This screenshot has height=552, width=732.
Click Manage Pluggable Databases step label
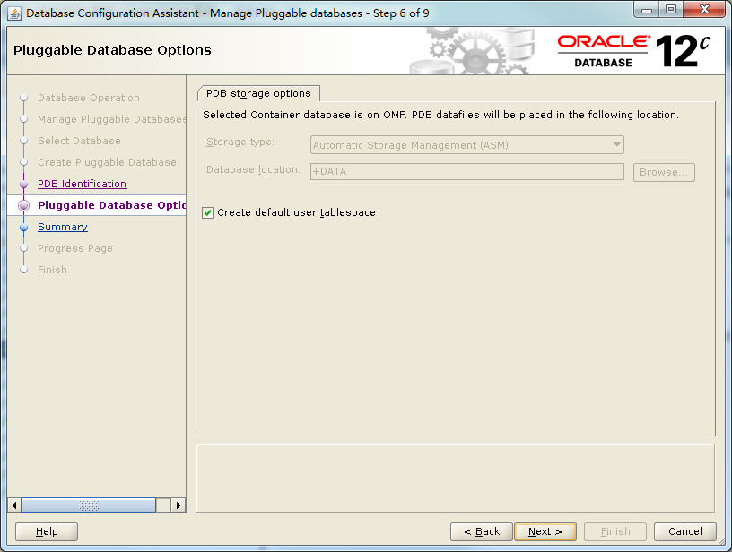(111, 119)
